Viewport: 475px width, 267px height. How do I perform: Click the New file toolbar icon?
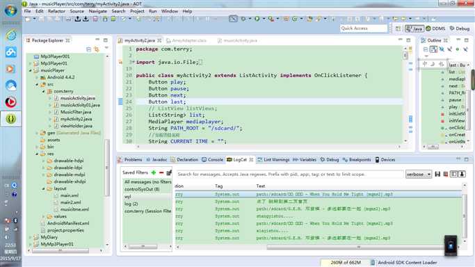pos(28,19)
